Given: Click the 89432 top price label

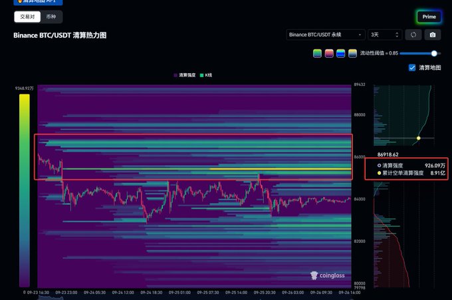Looking at the screenshot, I should pyautogui.click(x=360, y=84).
